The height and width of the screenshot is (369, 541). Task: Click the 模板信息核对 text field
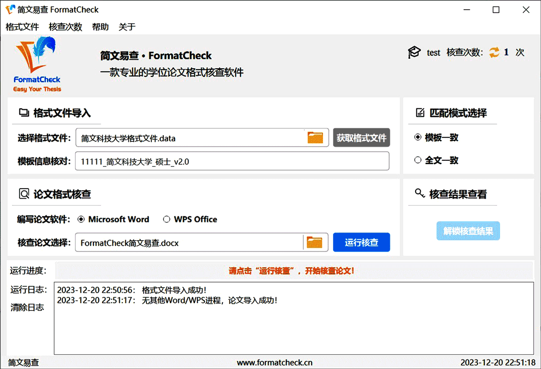tap(232, 161)
